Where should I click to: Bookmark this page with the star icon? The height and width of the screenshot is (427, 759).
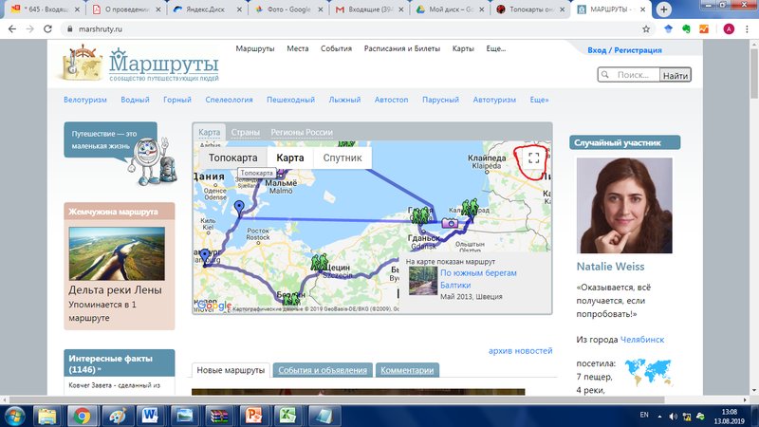(x=646, y=29)
